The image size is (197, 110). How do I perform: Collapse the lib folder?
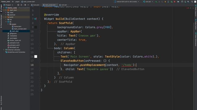(6, 22)
